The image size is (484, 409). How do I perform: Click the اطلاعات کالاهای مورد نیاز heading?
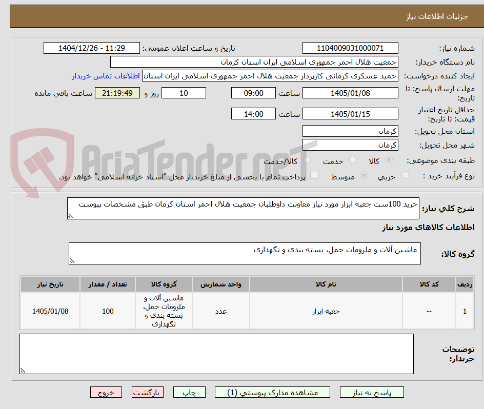(429, 228)
